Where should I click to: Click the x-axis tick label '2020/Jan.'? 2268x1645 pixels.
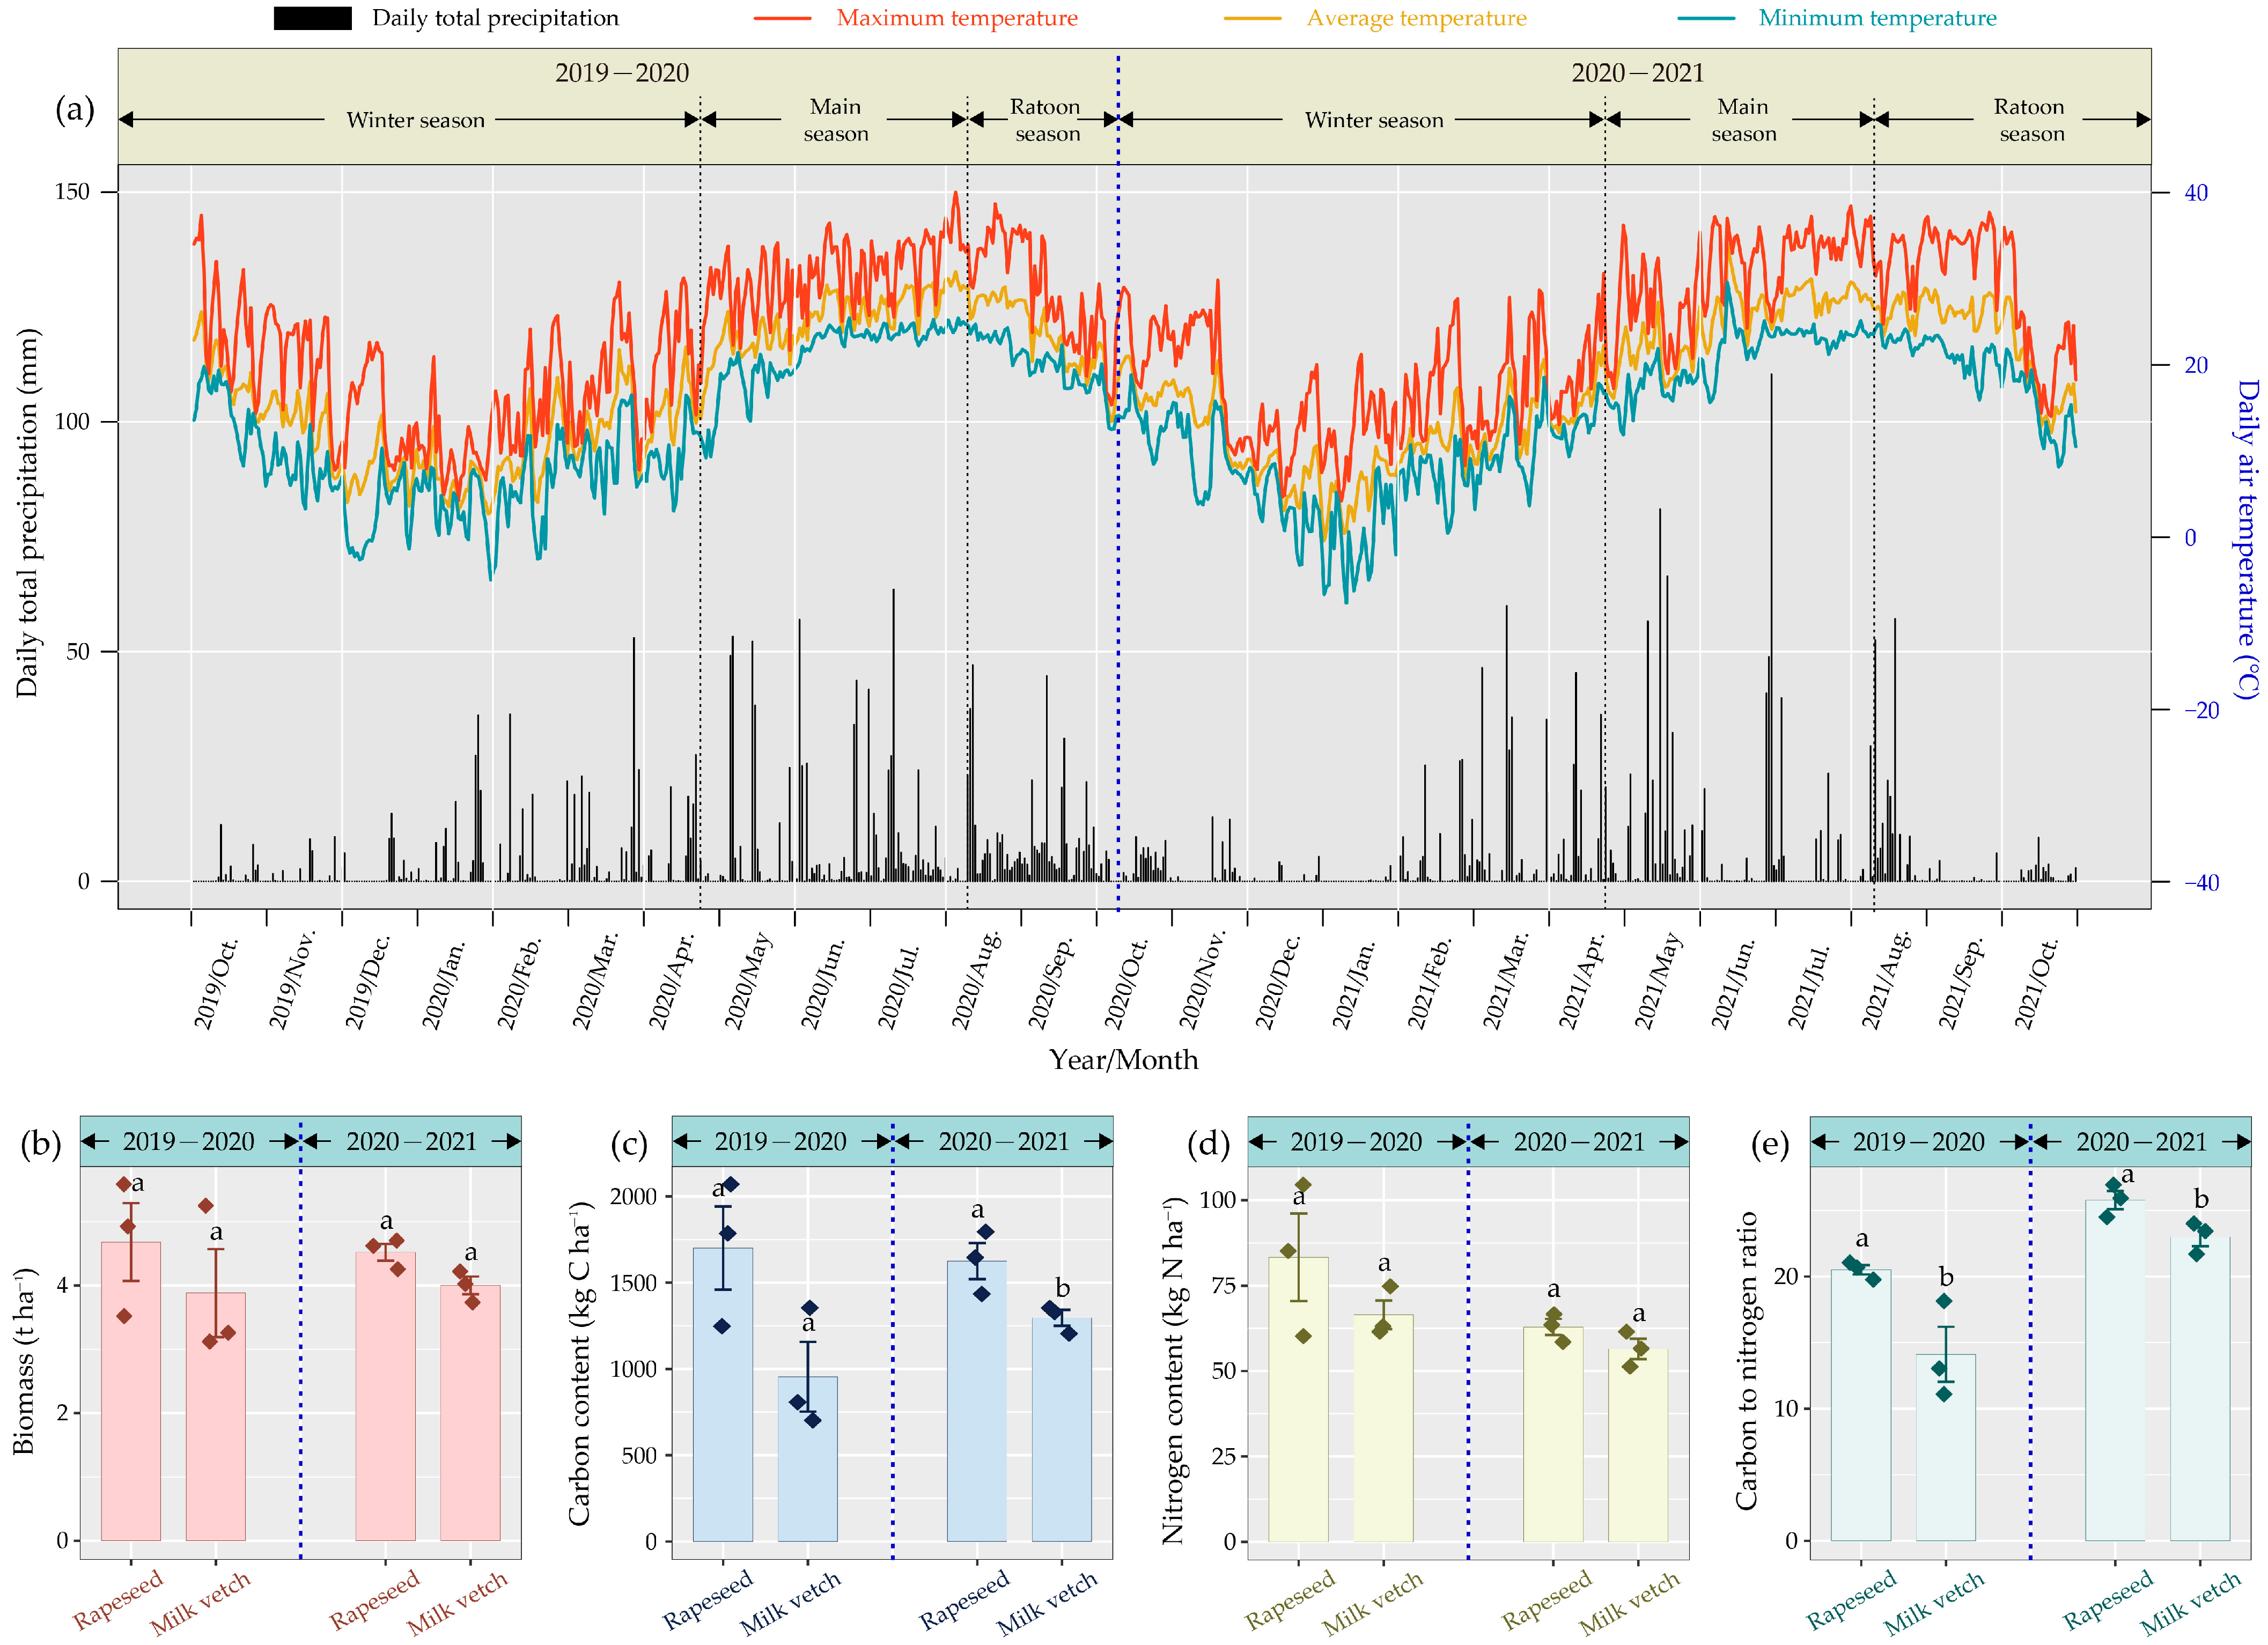point(443,984)
